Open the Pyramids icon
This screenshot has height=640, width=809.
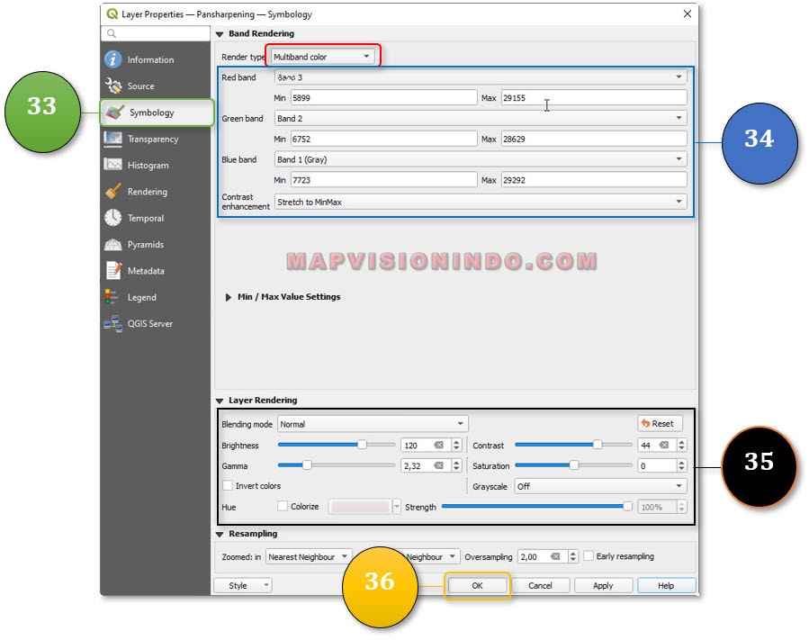[112, 244]
